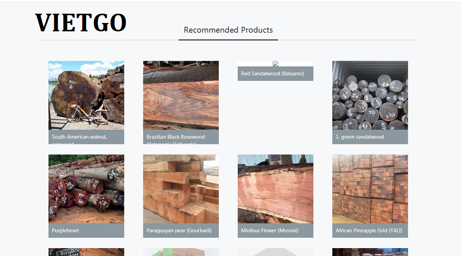Viewport: 461px width, 256px height.
Task: Click the VIETGO logo
Action: (81, 23)
